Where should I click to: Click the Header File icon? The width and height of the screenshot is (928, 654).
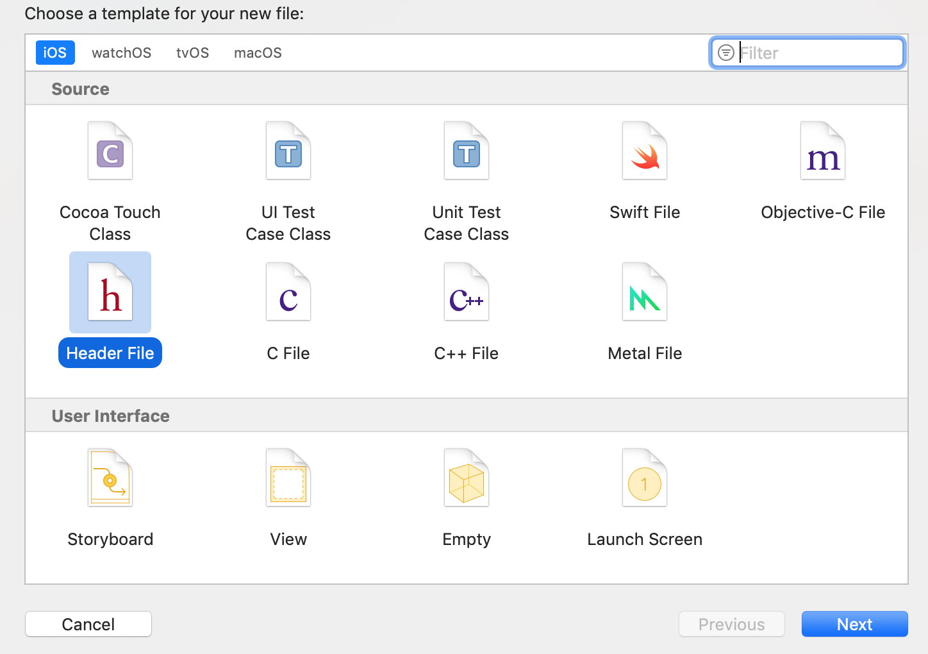click(x=110, y=292)
